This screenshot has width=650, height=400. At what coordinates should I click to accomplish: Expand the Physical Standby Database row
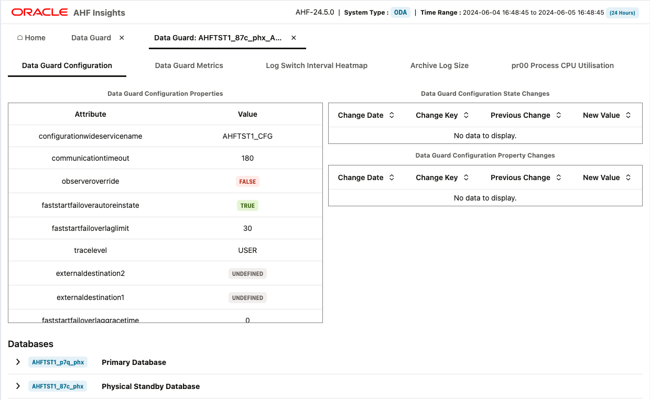click(17, 386)
